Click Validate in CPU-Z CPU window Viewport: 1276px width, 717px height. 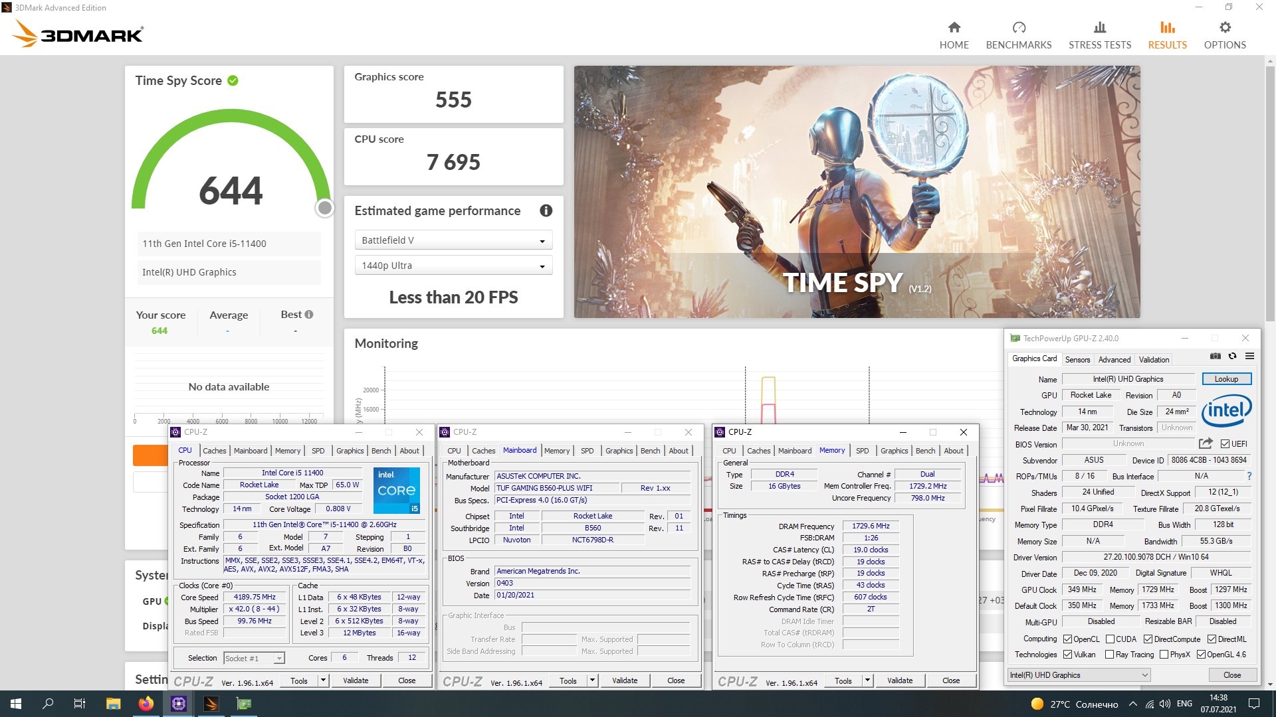click(x=356, y=680)
